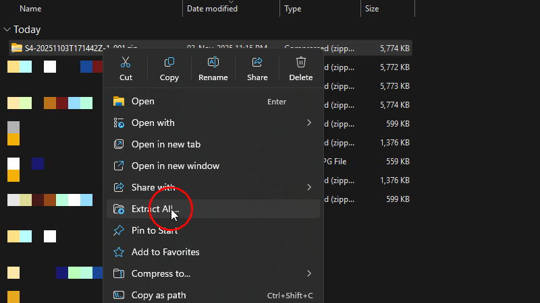Select Open in new window
The width and height of the screenshot is (540, 303).
point(175,166)
